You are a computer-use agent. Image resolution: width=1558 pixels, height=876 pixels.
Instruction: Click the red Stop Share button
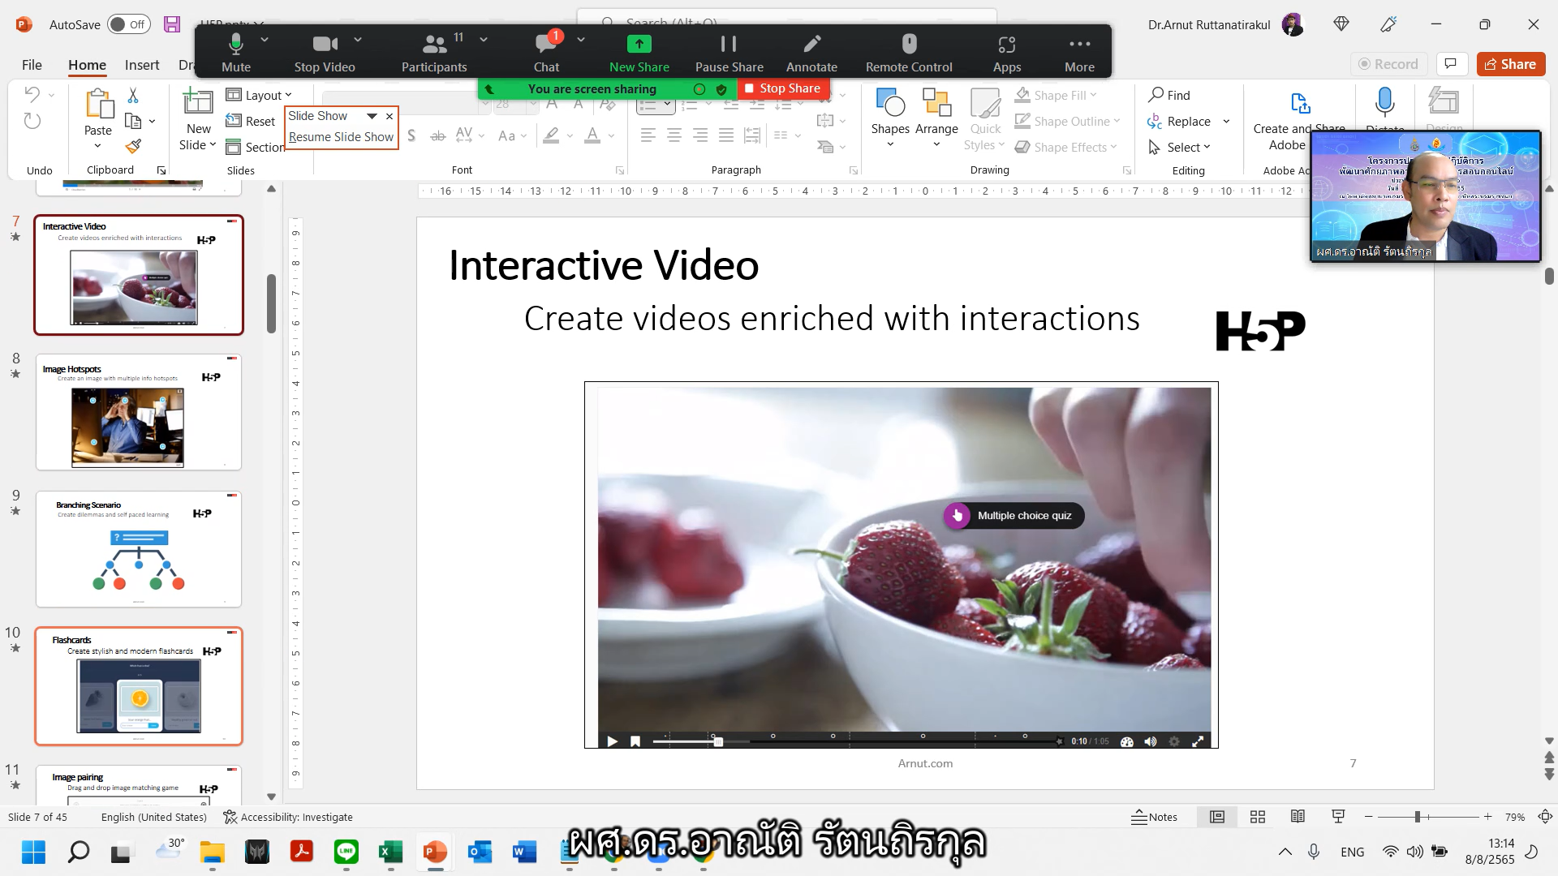pos(781,88)
